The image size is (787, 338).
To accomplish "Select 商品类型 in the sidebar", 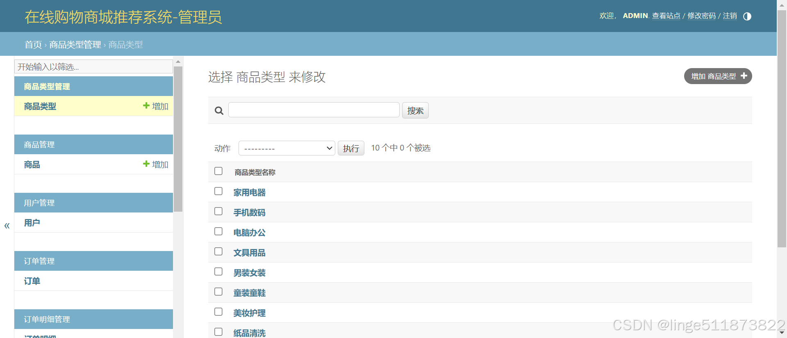I will (40, 106).
